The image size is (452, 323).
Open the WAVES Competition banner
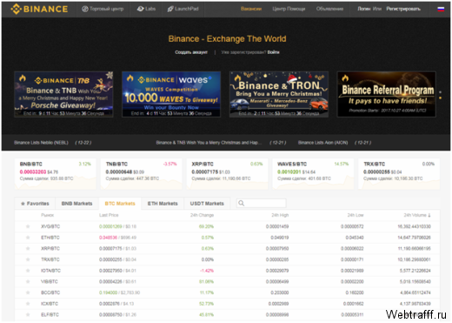pyautogui.click(x=171, y=94)
